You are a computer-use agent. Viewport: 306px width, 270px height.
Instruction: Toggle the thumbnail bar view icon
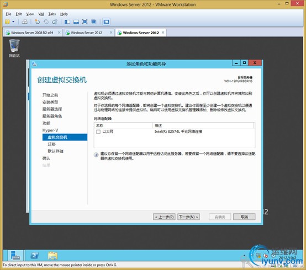pyautogui.click(x=76, y=21)
